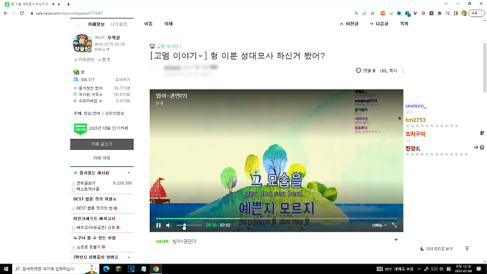Seek on the video progress bar
This screenshot has width=487, height=274.
276,219
